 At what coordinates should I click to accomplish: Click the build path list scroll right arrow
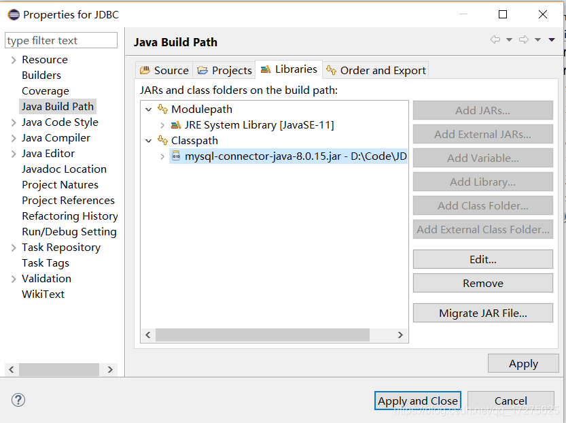[400, 335]
